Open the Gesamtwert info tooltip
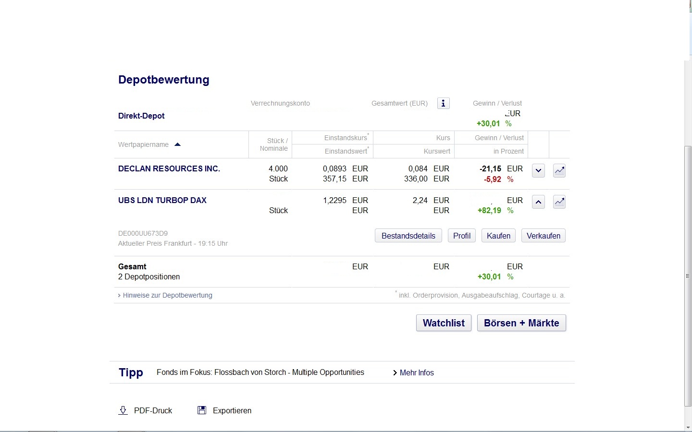The image size is (692, 432). pos(443,103)
